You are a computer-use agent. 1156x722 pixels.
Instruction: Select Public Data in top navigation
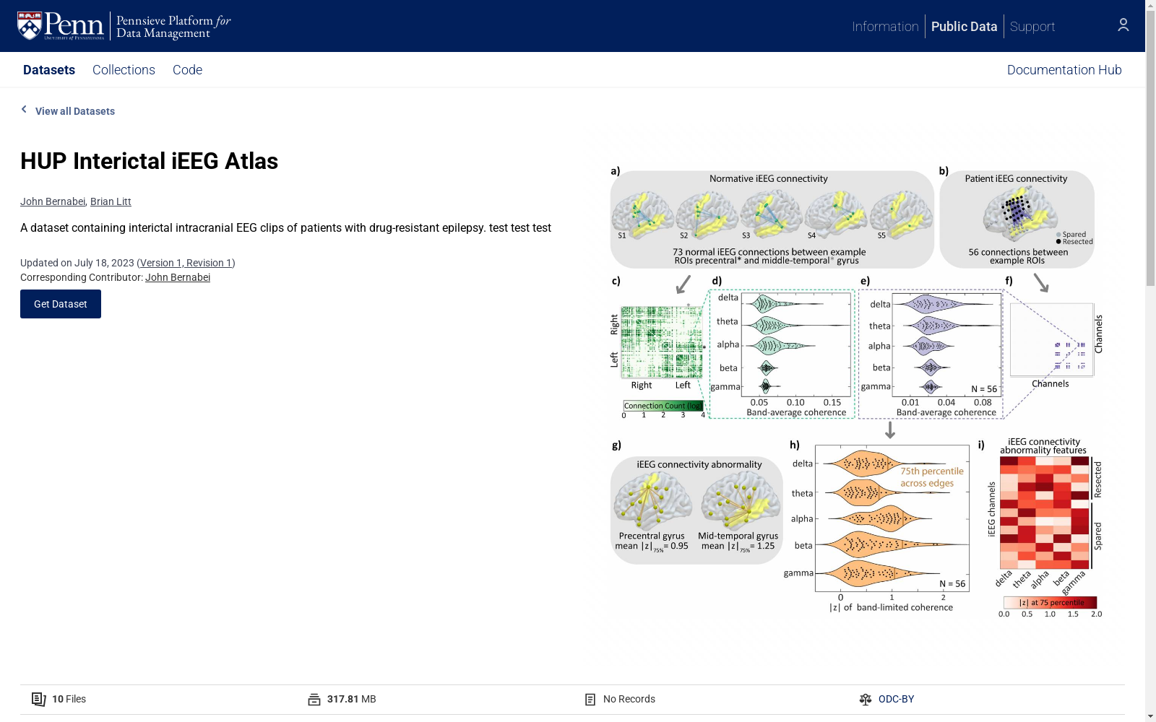(964, 27)
